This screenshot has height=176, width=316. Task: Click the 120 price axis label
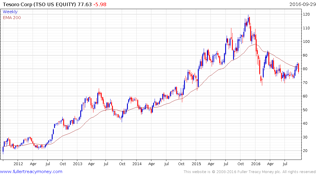[306, 14]
